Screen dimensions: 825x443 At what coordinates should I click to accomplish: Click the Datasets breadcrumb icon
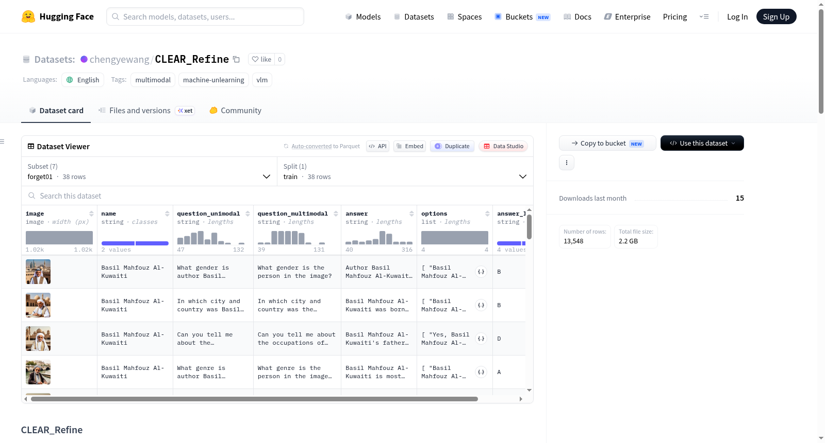point(26,60)
